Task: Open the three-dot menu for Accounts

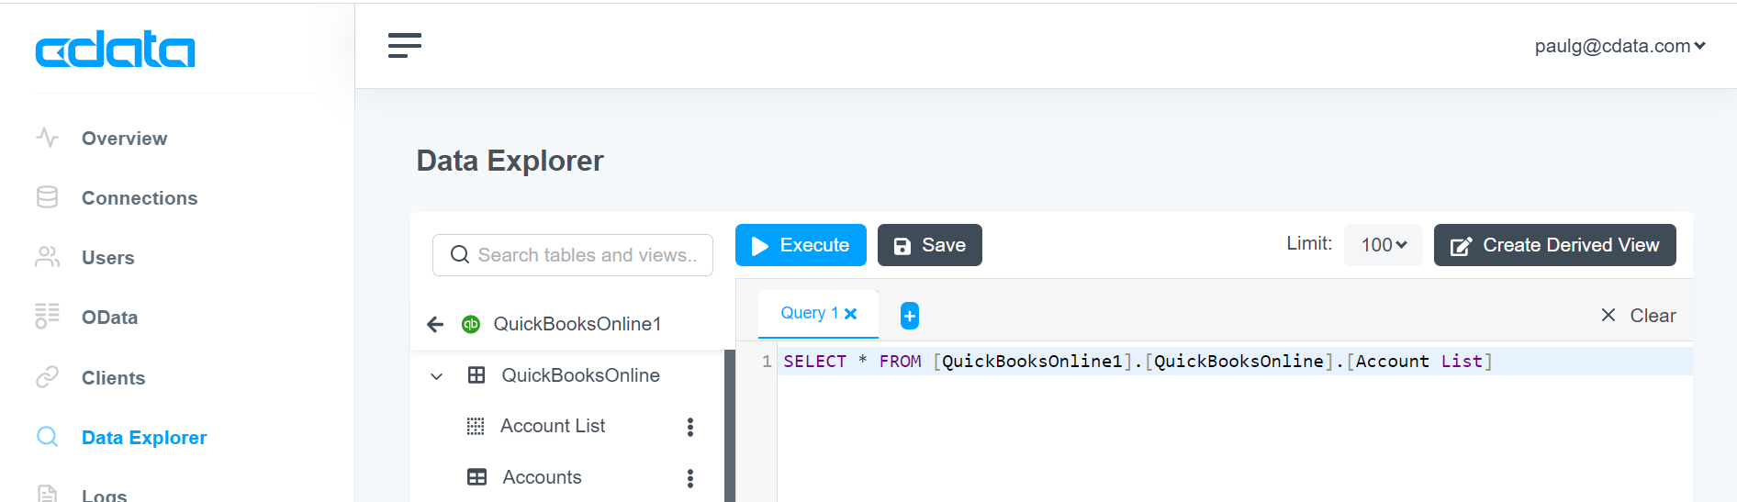Action: (690, 478)
